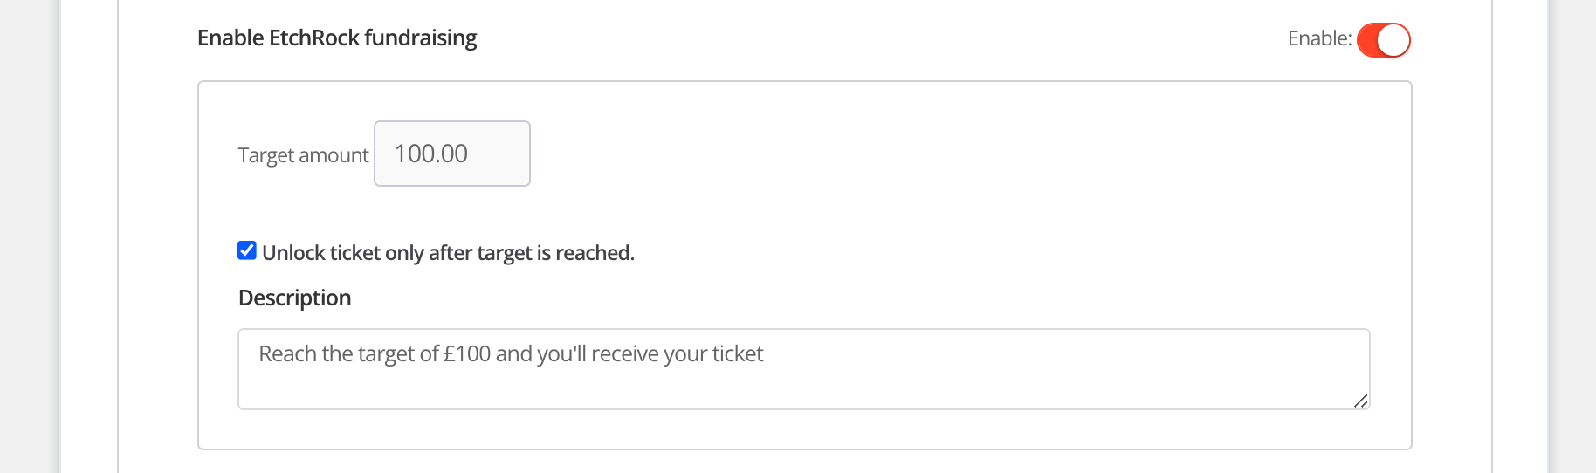This screenshot has width=1596, height=473.
Task: Click the "Description" heading label
Action: [x=294, y=298]
